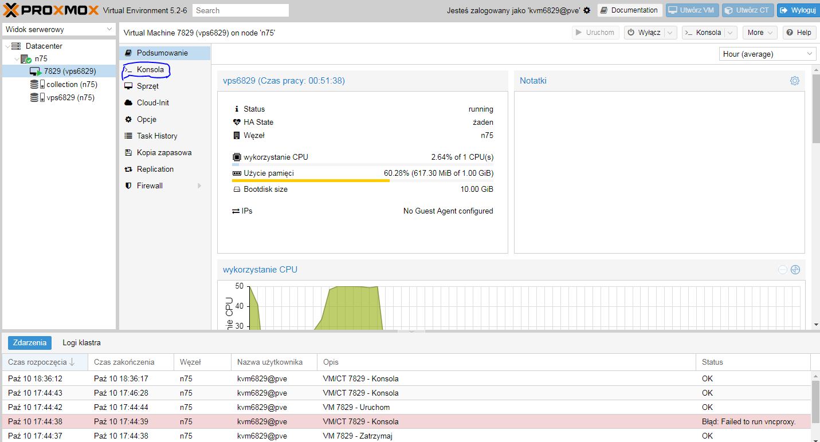820x442 pixels.
Task: Click the Search input field
Action: coord(240,10)
